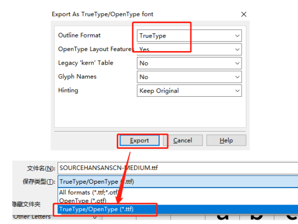Click the Glyph Names dropdown chevron
298x224 pixels.
237,77
